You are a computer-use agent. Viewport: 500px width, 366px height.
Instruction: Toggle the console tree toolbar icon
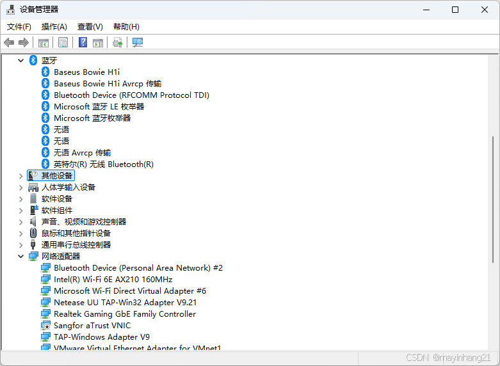tap(44, 42)
